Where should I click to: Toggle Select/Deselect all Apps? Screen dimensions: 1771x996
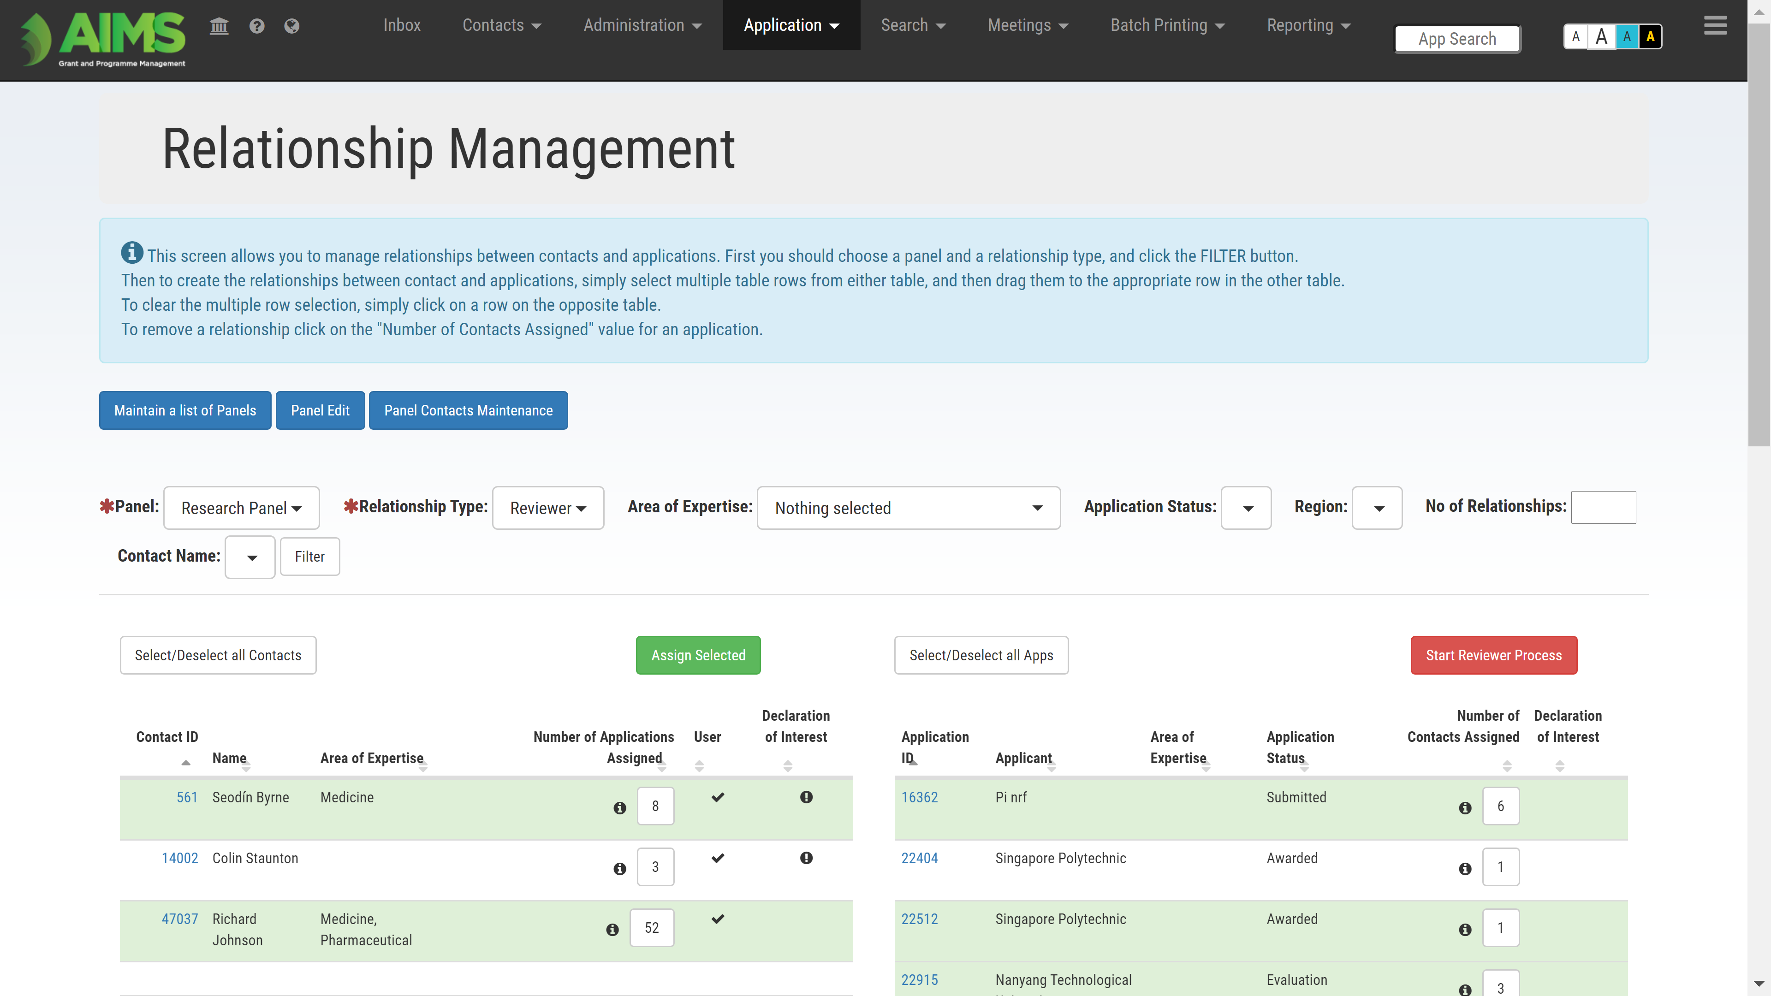pos(981,654)
